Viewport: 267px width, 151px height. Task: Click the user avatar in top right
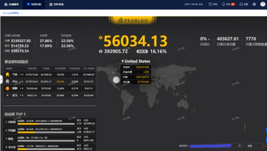pyautogui.click(x=263, y=4)
